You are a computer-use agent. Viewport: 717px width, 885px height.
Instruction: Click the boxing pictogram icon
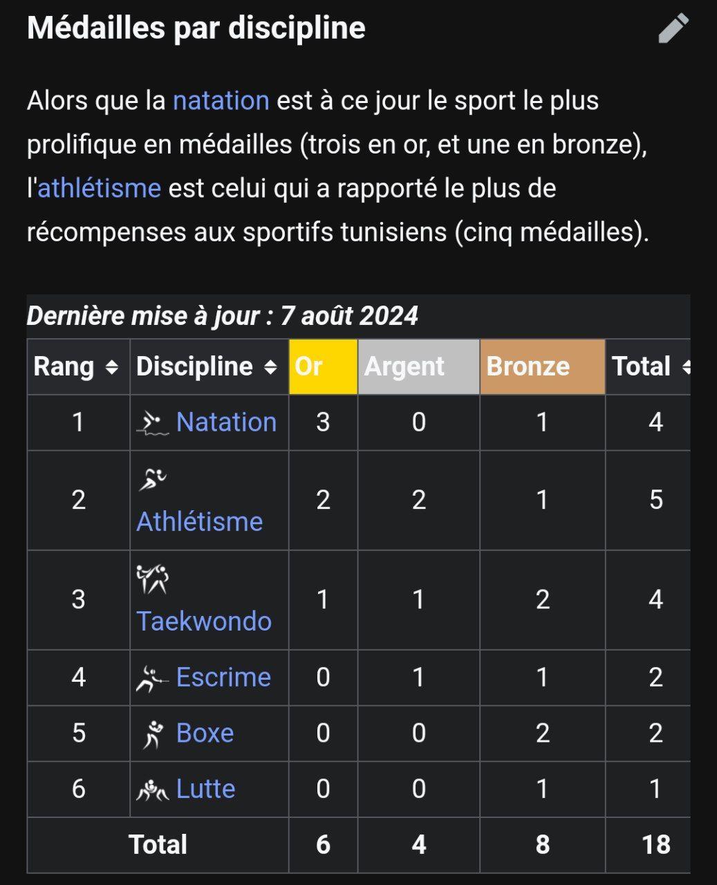[x=153, y=734]
